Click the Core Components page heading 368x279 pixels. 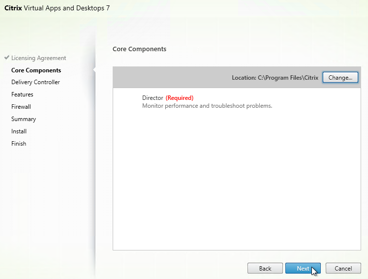139,49
